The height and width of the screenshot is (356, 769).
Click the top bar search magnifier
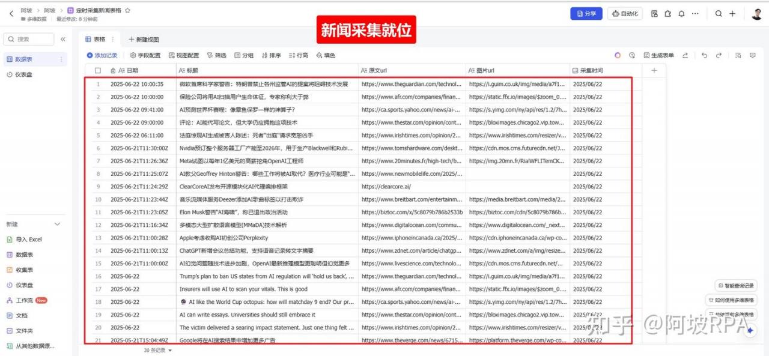719,13
